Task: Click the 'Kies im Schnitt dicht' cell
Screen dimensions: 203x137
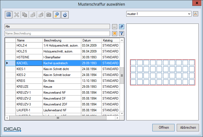Action: coord(62,69)
